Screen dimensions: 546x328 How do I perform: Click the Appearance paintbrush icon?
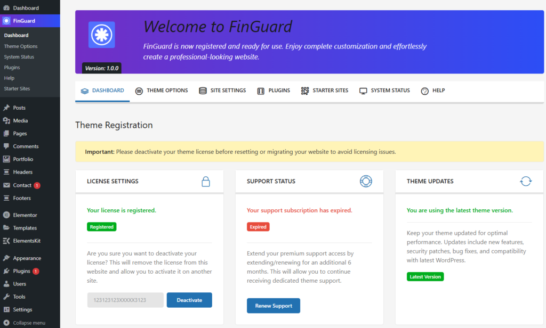point(6,258)
